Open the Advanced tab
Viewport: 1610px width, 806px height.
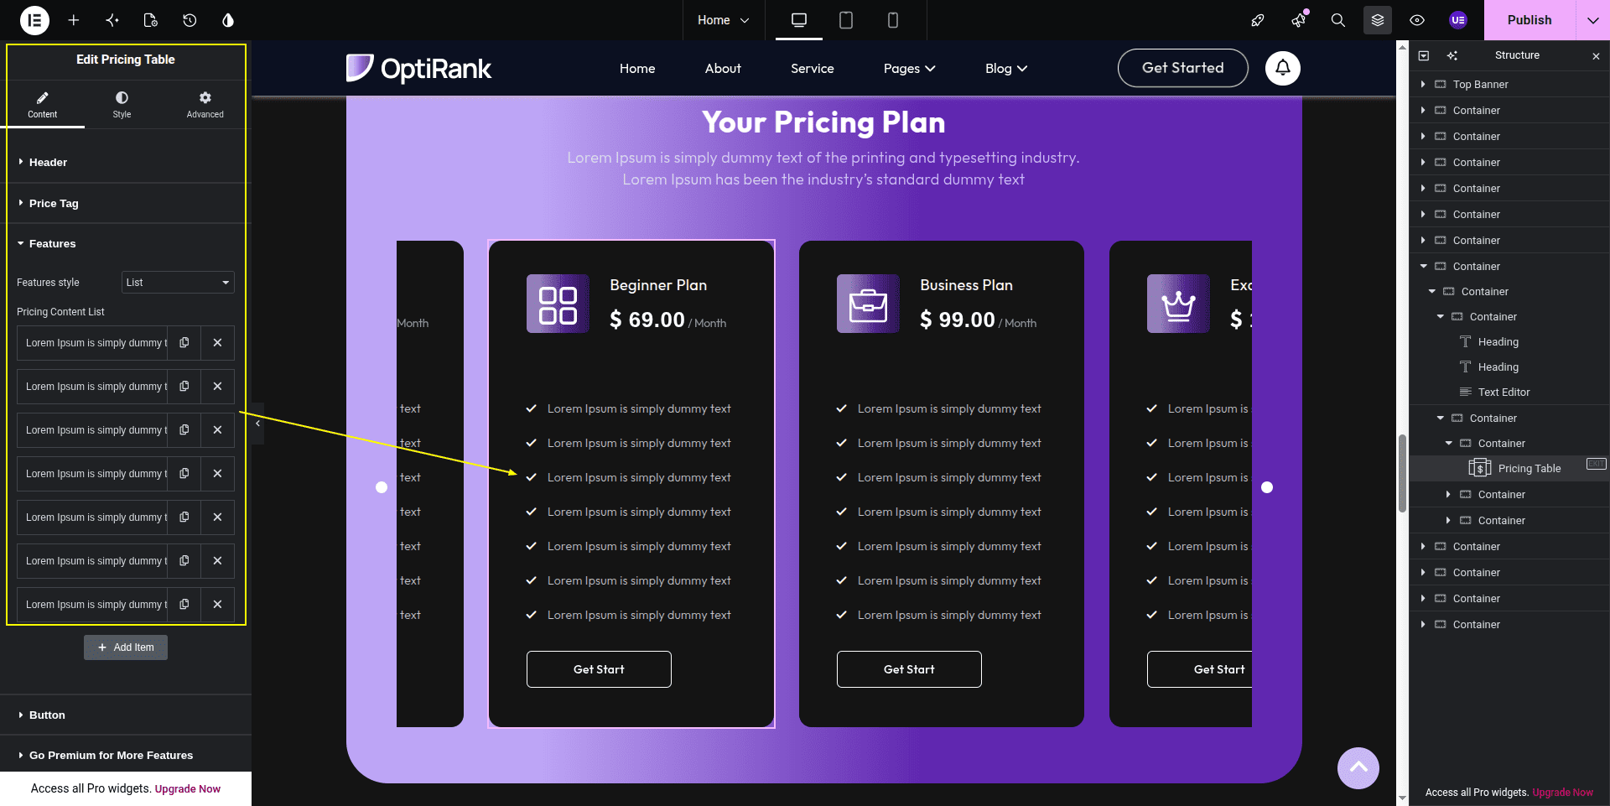coord(205,104)
